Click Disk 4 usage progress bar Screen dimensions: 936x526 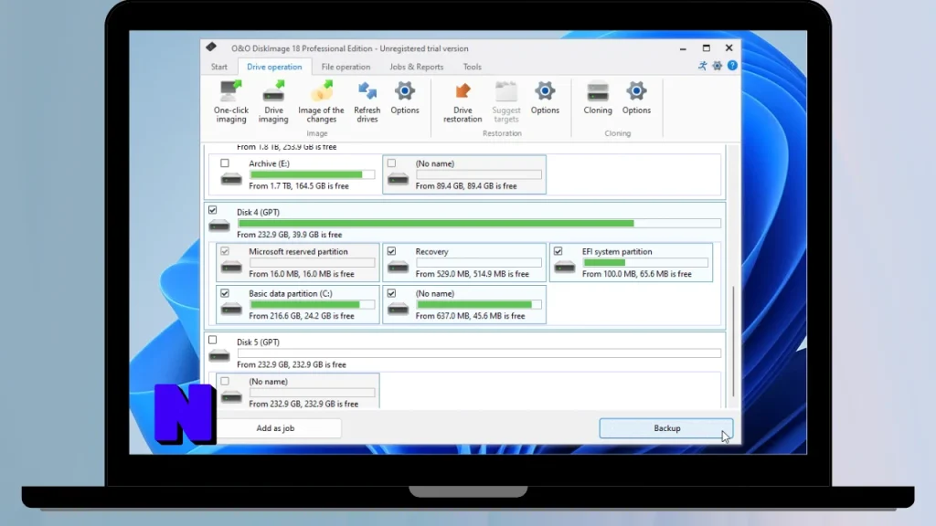tap(479, 223)
